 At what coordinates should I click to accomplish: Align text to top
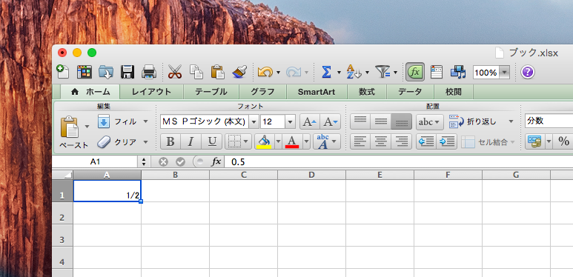[360, 121]
